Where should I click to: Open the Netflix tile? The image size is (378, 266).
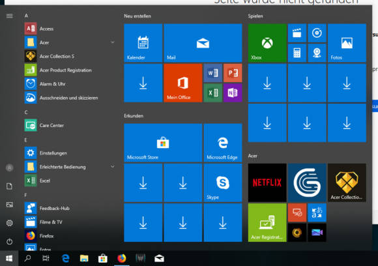pos(267,183)
